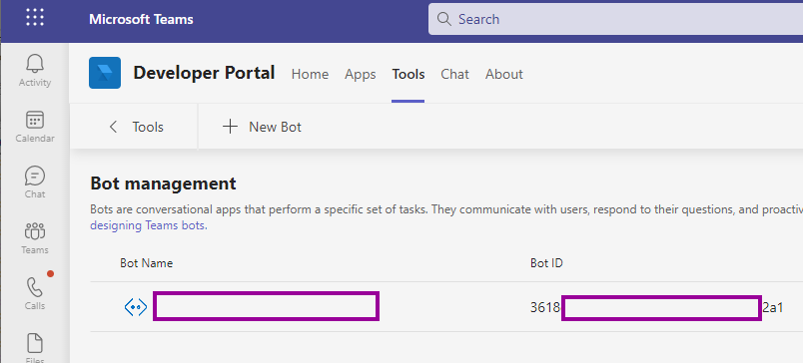The width and height of the screenshot is (803, 363).
Task: Open the app launcher waffle grid
Action: [35, 17]
